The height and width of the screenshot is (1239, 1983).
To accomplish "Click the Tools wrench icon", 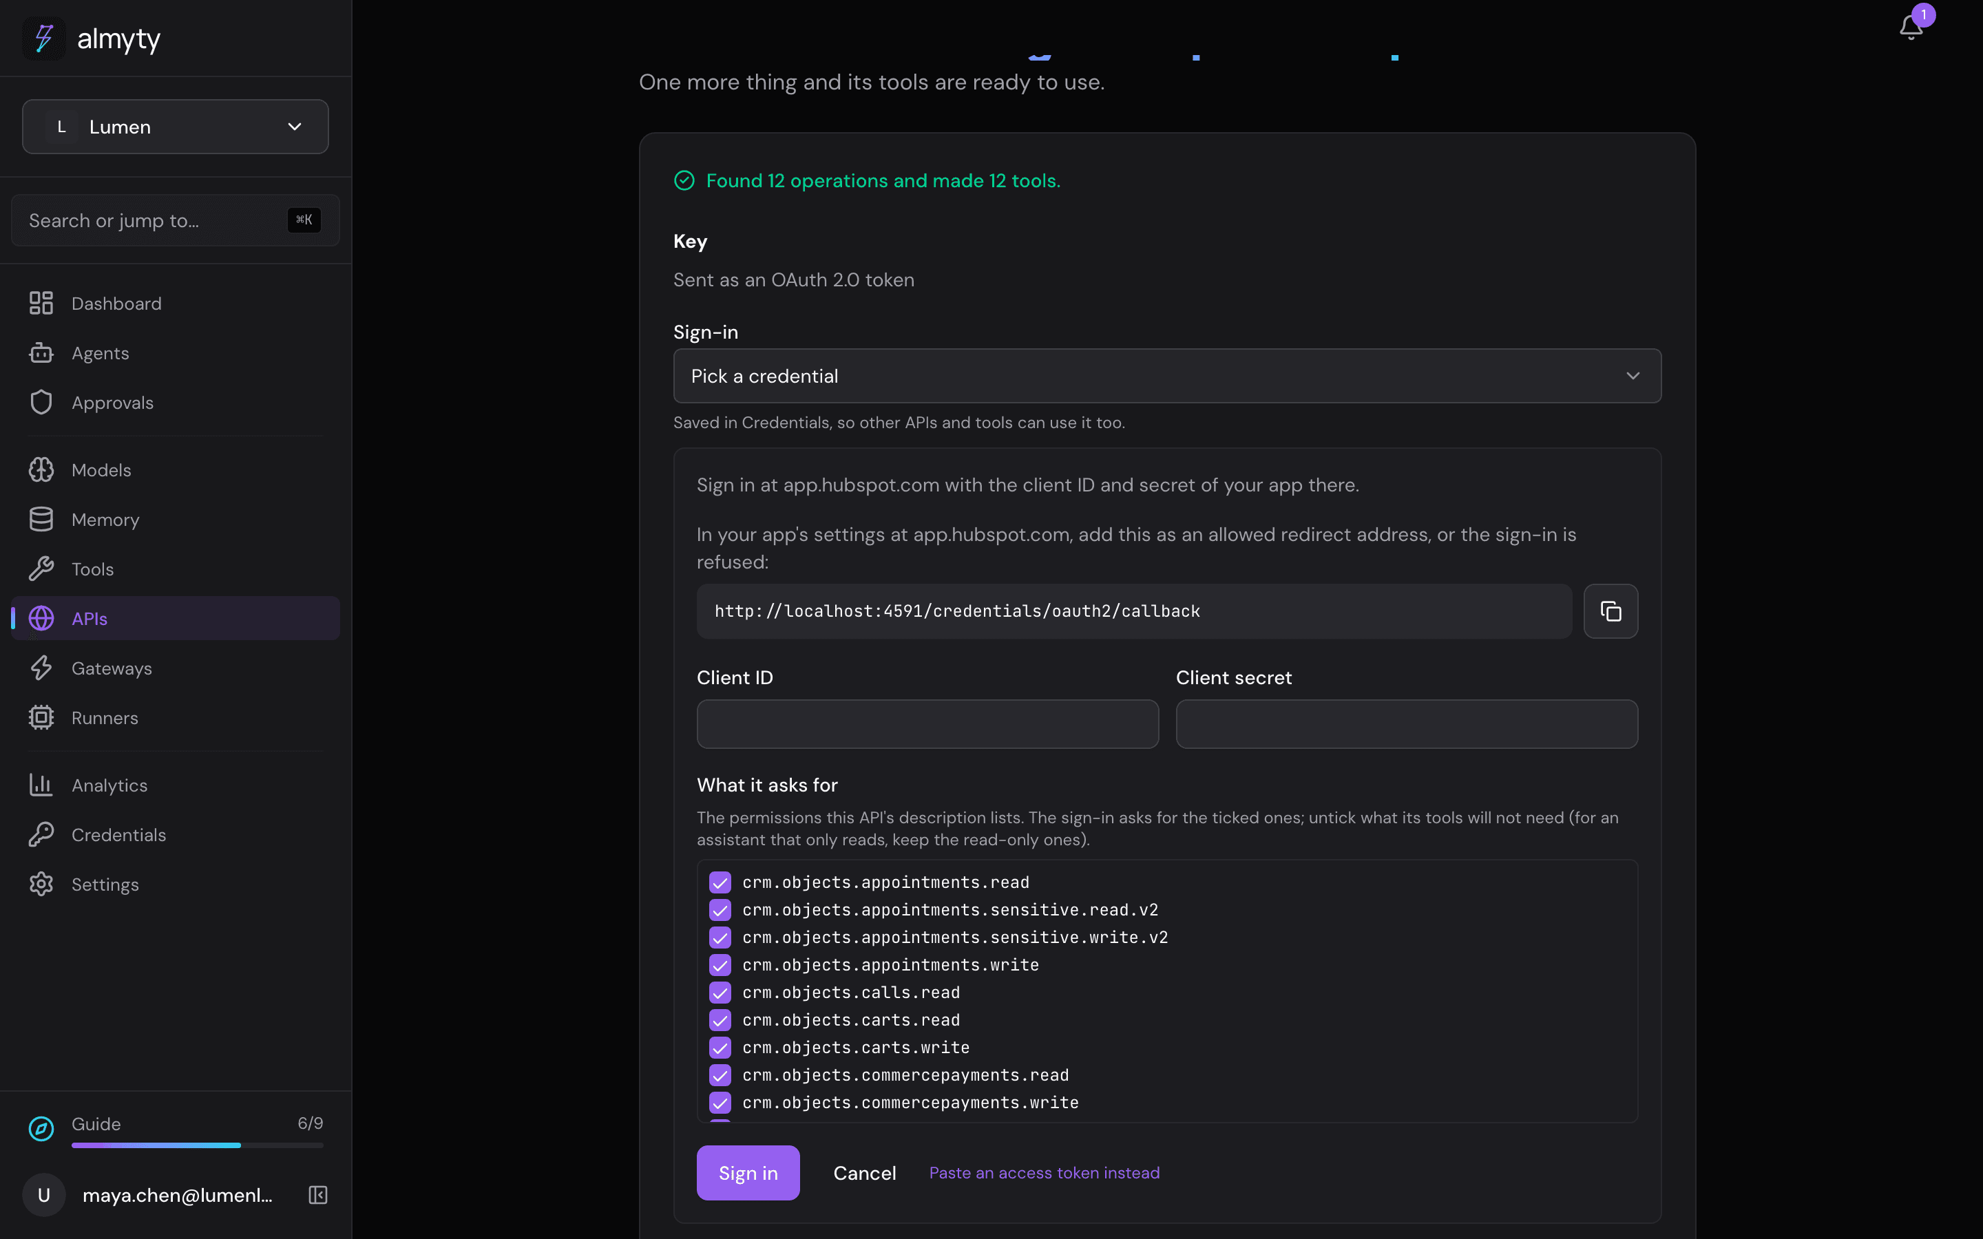I will (x=41, y=569).
